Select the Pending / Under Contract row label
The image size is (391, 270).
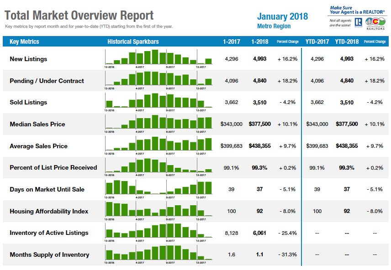(47, 81)
